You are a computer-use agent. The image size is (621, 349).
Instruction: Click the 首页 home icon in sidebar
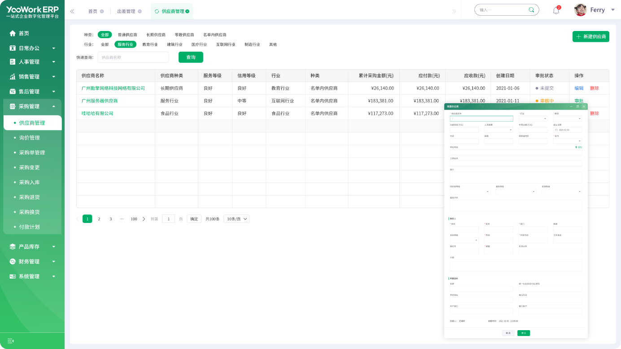13,33
